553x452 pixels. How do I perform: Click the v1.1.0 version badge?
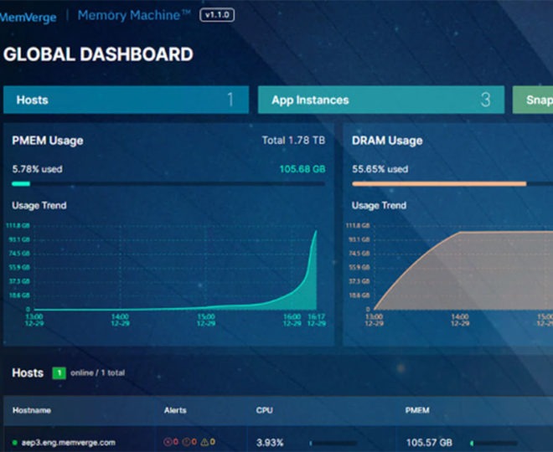pos(217,16)
